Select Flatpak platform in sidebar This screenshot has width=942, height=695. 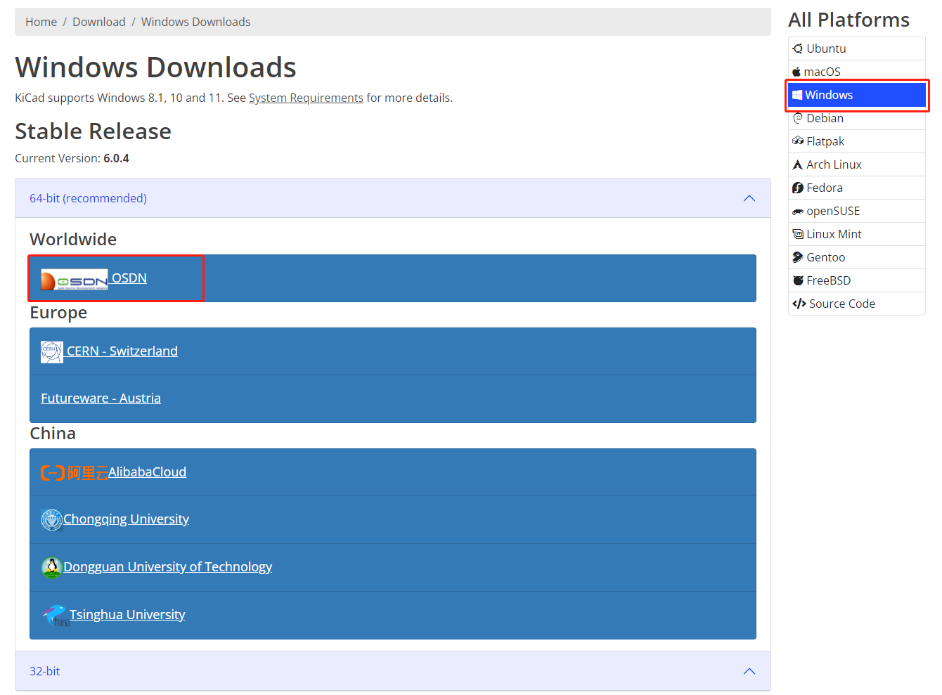pyautogui.click(x=856, y=141)
